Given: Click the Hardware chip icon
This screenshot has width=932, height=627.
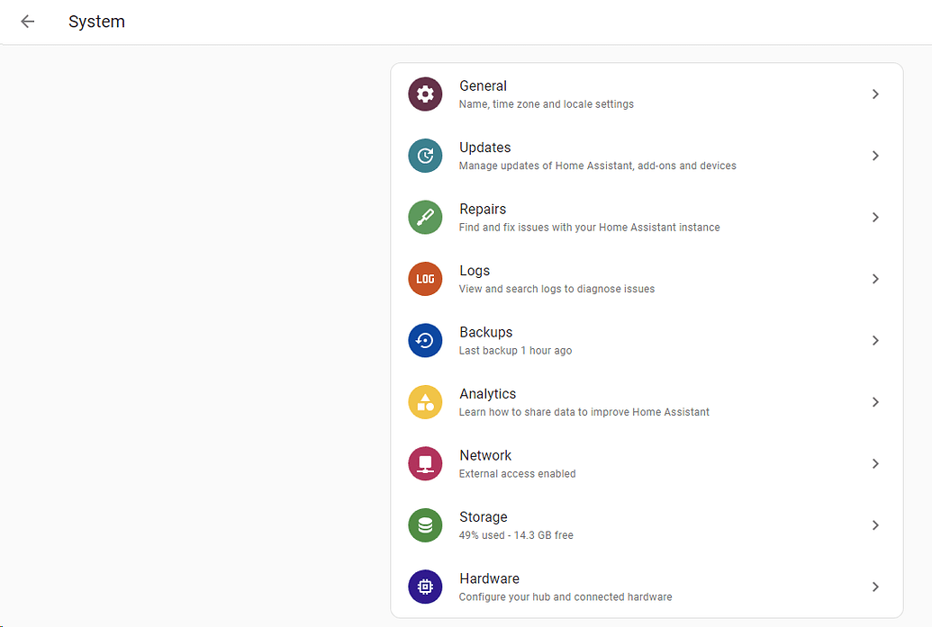Looking at the screenshot, I should (425, 587).
